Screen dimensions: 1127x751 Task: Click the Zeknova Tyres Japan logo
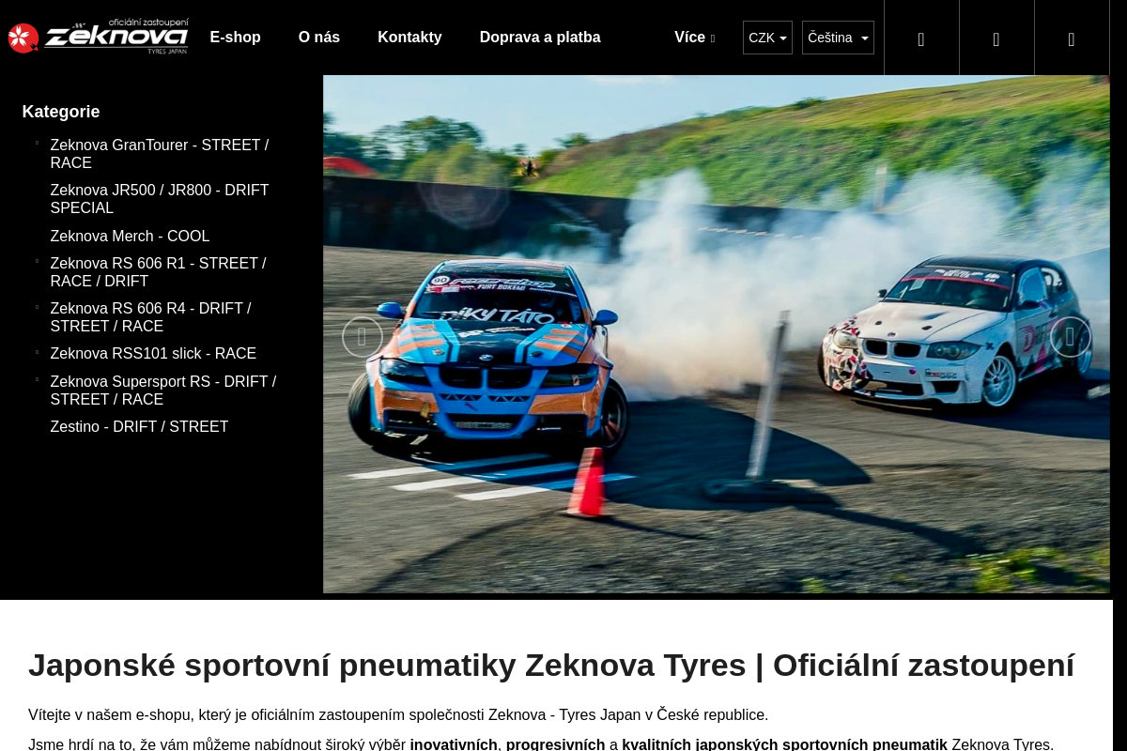99,38
